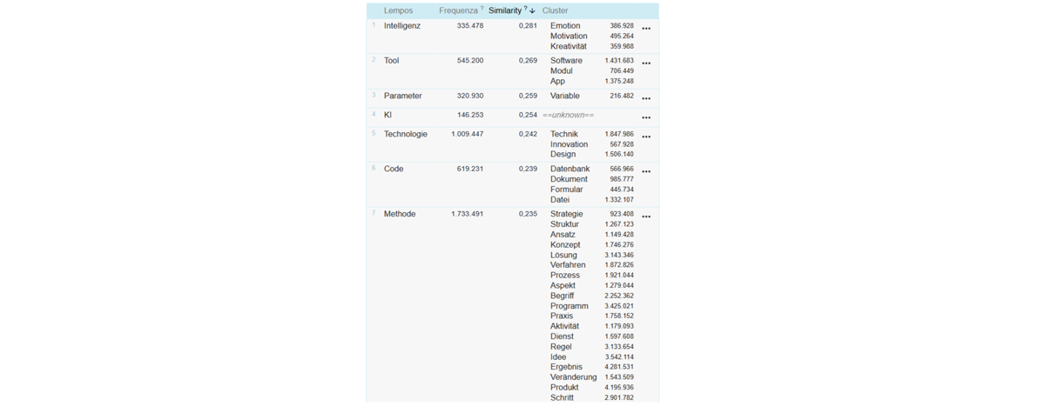
Task: Open the three-dot menu for Methode row
Action: click(646, 216)
